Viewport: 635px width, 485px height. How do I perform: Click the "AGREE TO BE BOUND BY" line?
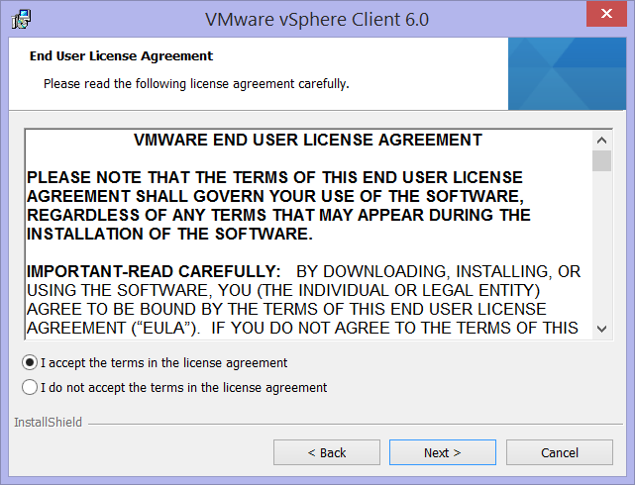[286, 309]
